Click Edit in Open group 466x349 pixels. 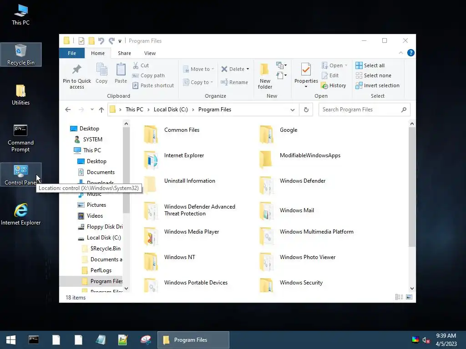(x=330, y=75)
